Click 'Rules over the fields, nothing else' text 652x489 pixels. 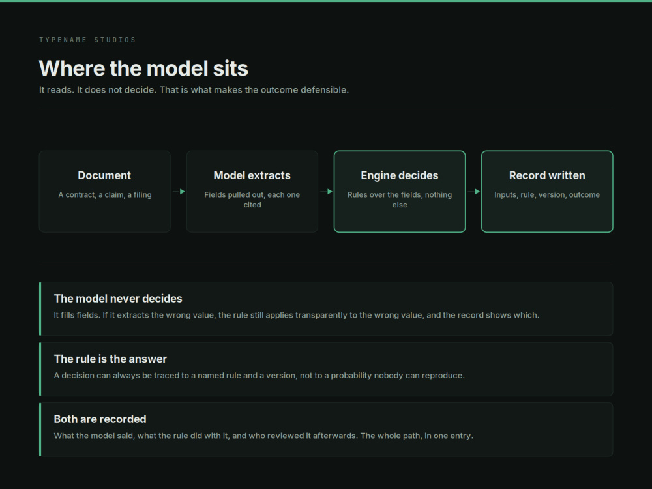(x=400, y=200)
